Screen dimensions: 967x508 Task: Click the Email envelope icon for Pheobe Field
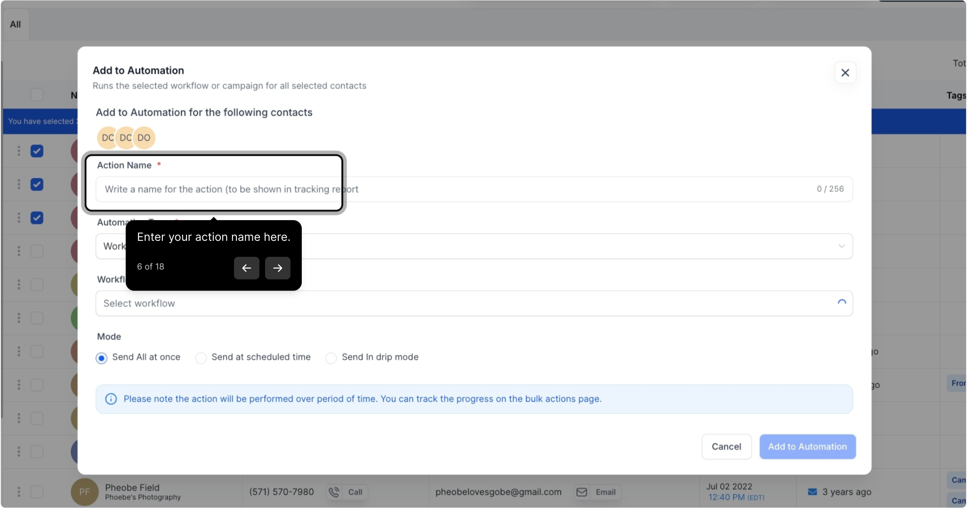[581, 492]
